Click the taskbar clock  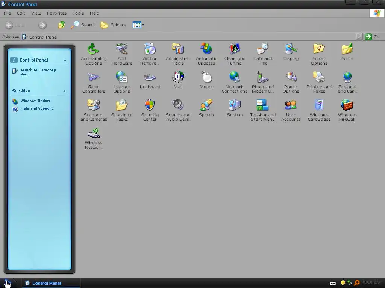pyautogui.click(x=371, y=283)
